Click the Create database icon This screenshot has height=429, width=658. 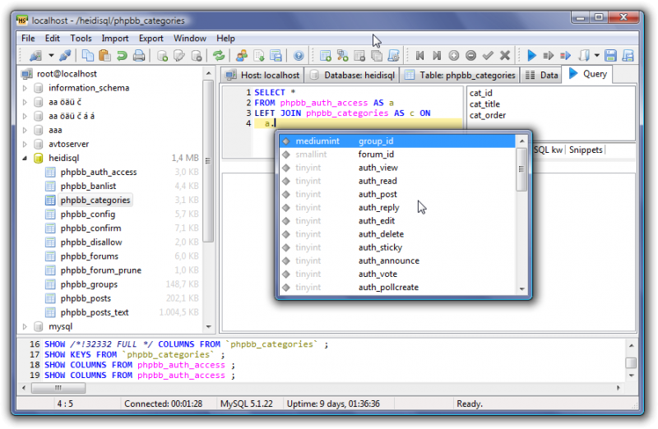[x=162, y=55]
